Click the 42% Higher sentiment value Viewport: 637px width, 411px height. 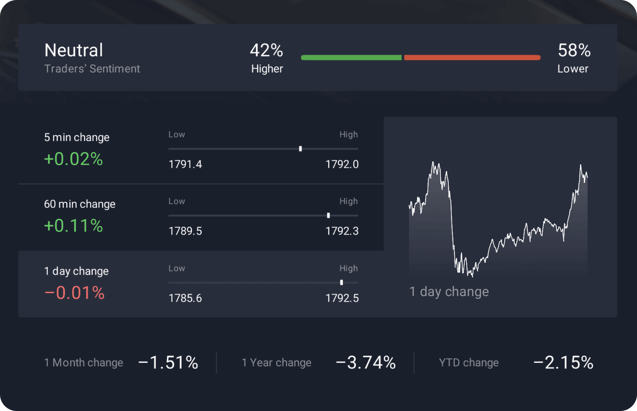[267, 51]
